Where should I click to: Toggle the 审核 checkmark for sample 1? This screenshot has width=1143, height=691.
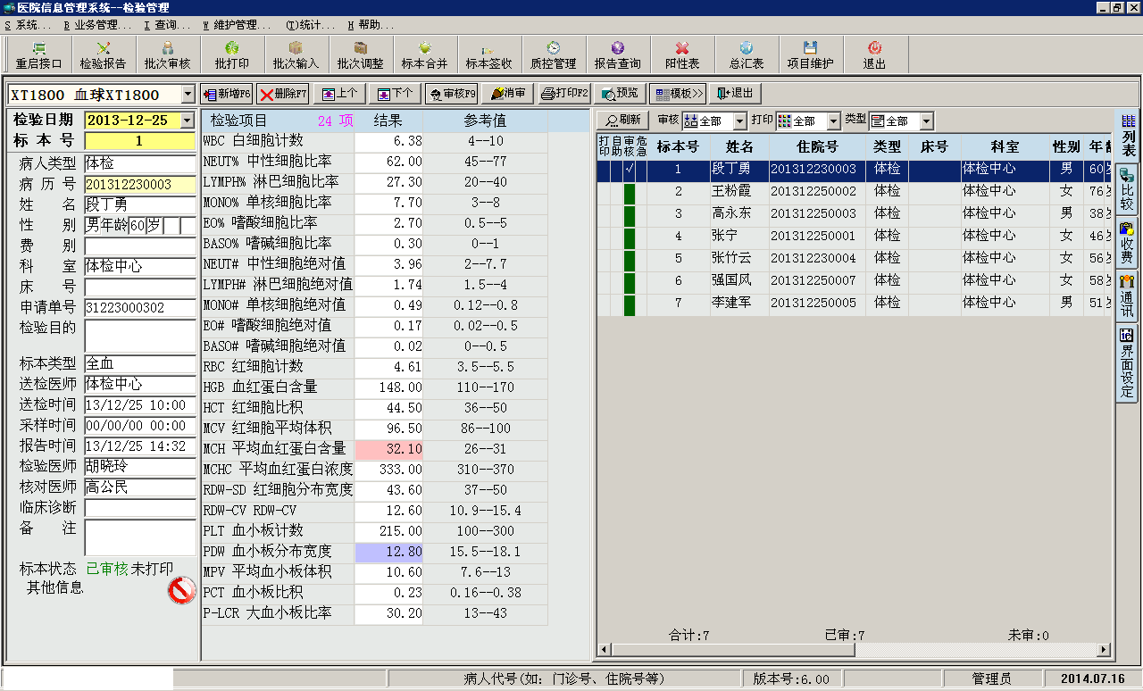629,169
